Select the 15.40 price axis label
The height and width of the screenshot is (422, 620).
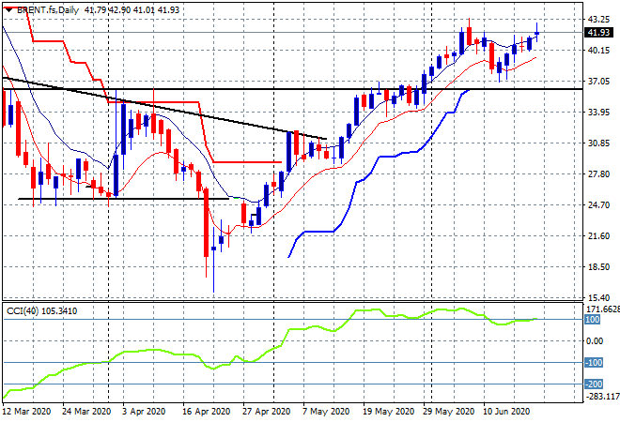598,298
